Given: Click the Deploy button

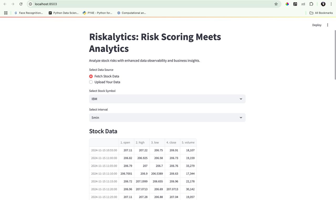Looking at the screenshot, I should (x=317, y=25).
